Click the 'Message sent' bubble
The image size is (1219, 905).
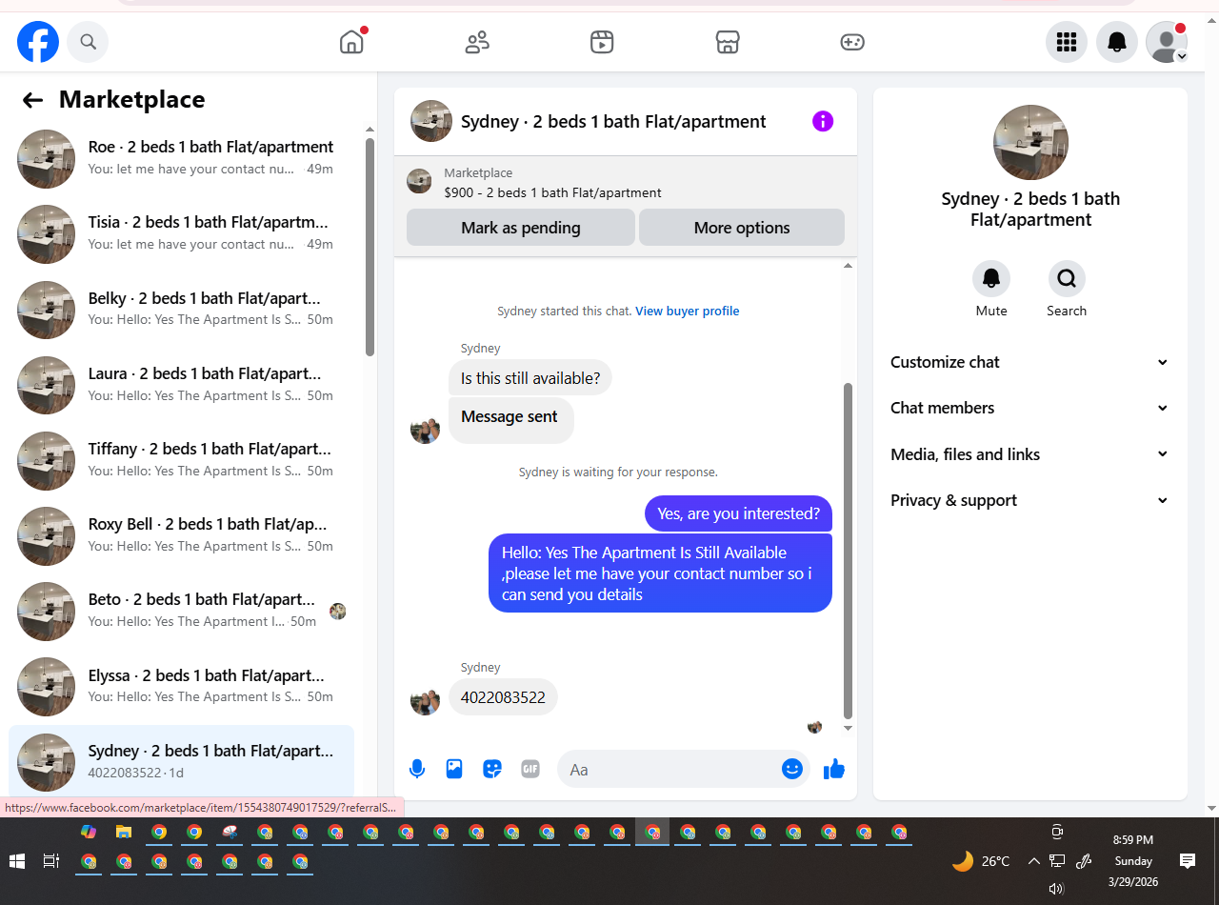point(510,420)
